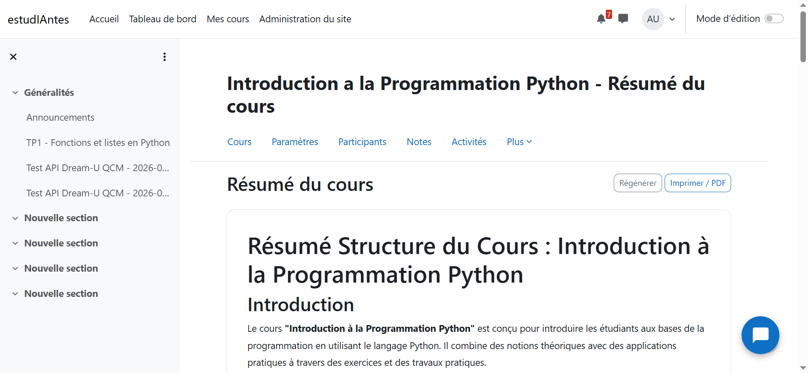Open the notifications bell icon
Image resolution: width=808 pixels, height=373 pixels.
pyautogui.click(x=601, y=19)
